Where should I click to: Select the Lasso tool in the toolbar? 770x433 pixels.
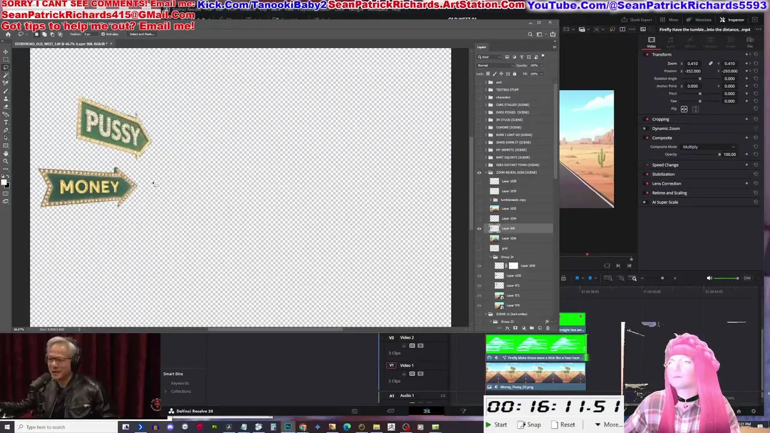pos(5,68)
